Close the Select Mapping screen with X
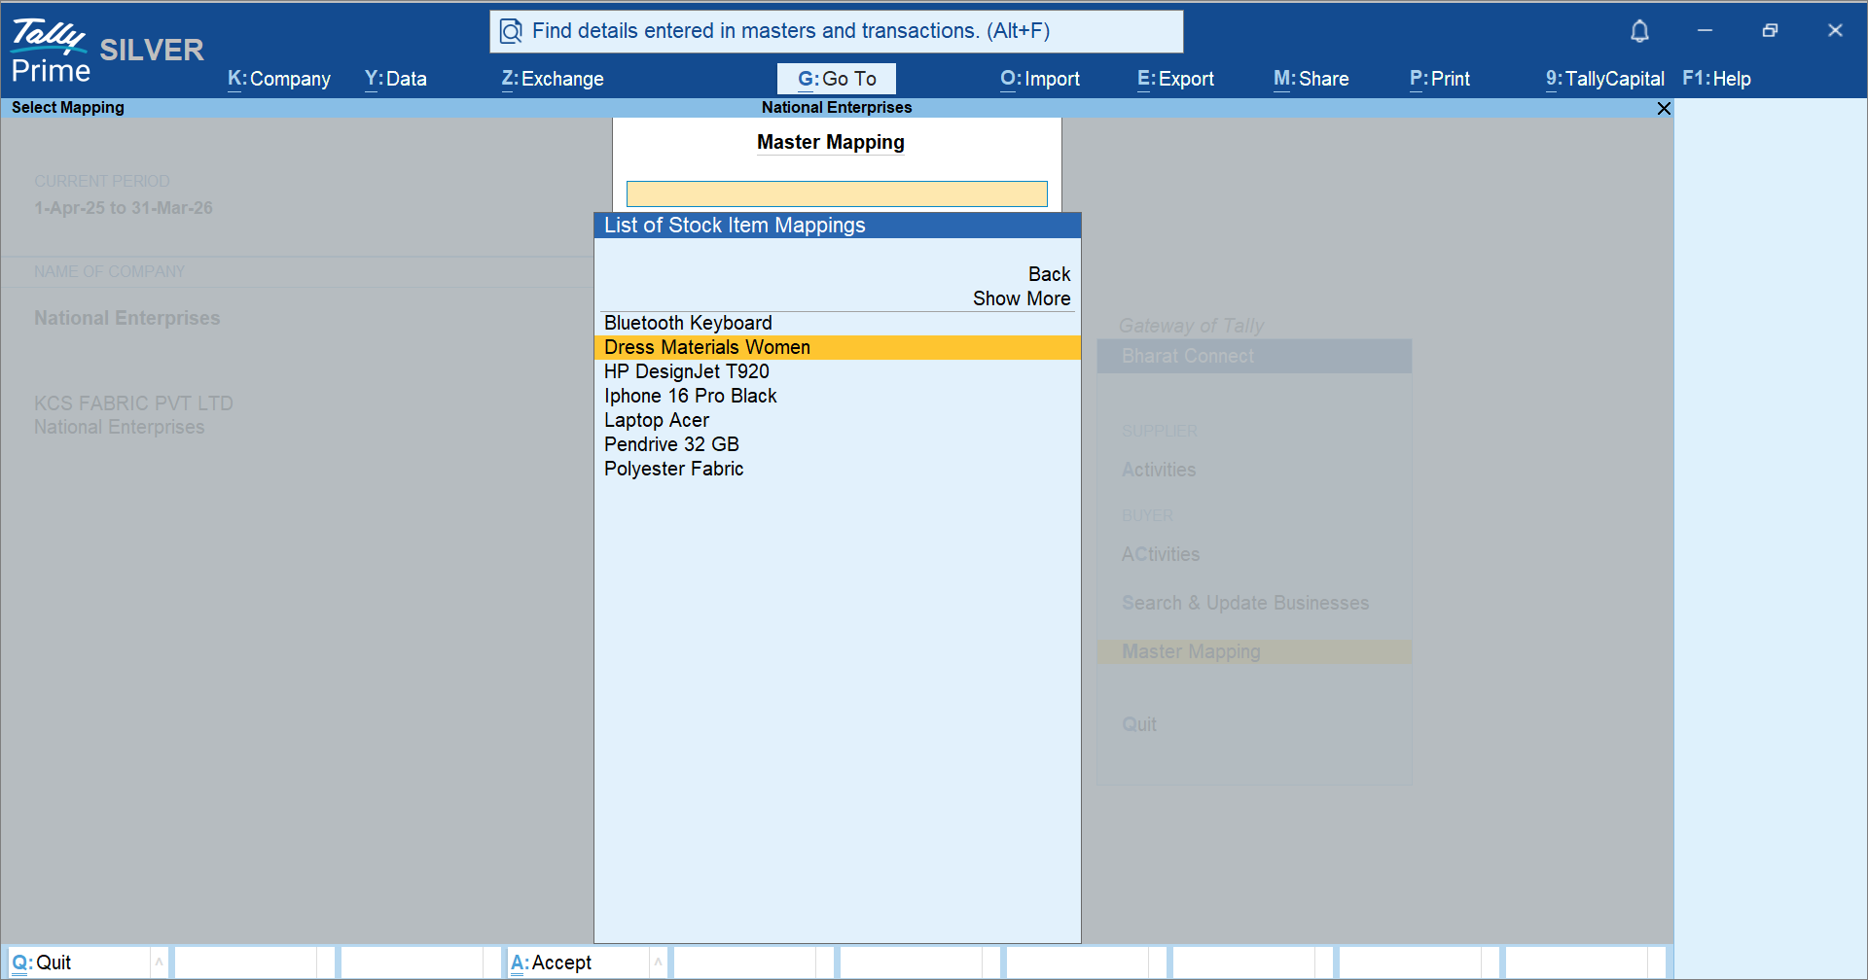 click(1664, 108)
